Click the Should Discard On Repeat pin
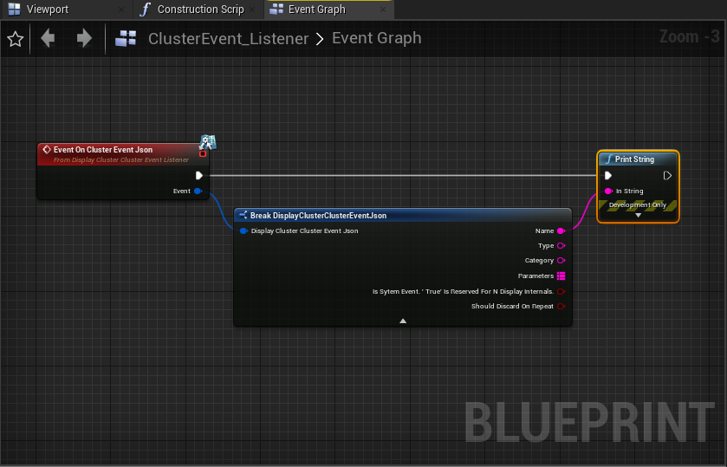This screenshot has width=727, height=467. point(561,307)
